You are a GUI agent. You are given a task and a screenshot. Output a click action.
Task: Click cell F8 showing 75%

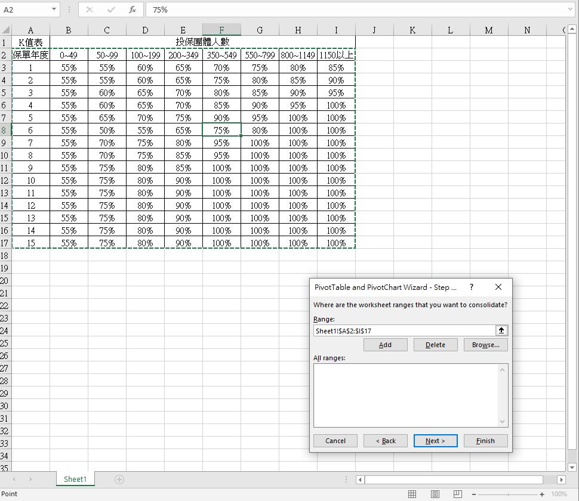[221, 130]
